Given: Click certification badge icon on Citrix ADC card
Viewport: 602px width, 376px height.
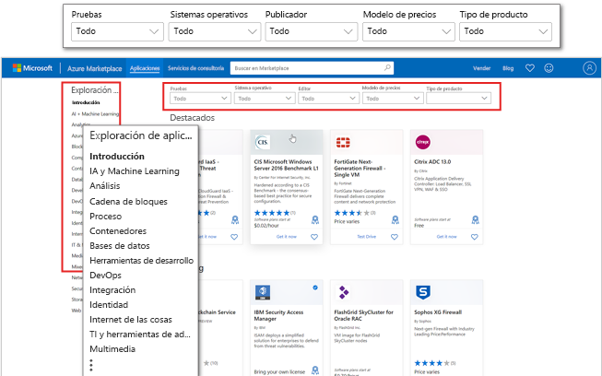Looking at the screenshot, I should [x=476, y=220].
